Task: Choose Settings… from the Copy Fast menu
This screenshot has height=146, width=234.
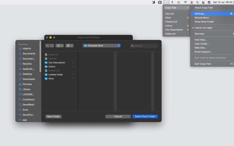Action: (200, 14)
